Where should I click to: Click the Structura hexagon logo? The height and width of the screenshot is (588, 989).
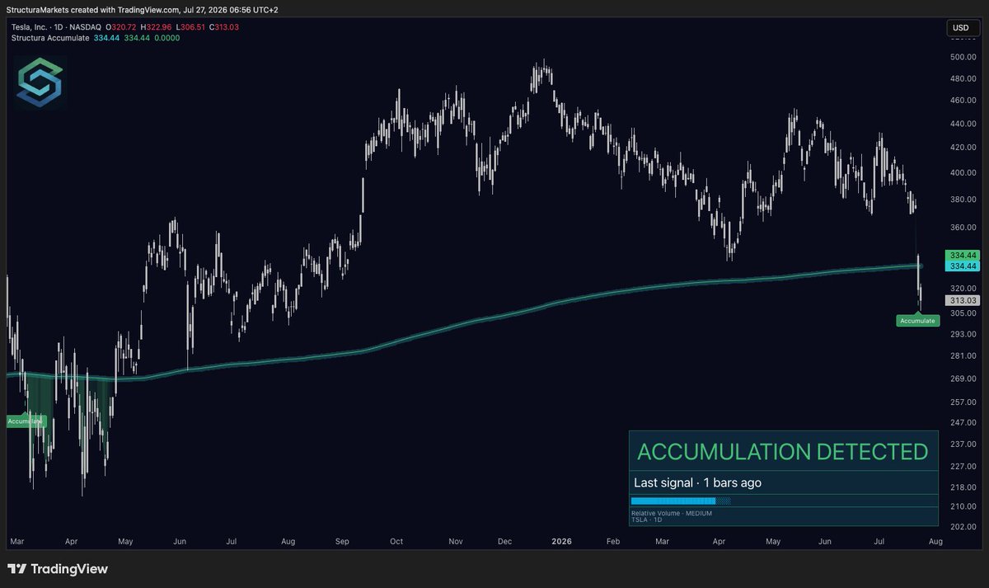[40, 82]
